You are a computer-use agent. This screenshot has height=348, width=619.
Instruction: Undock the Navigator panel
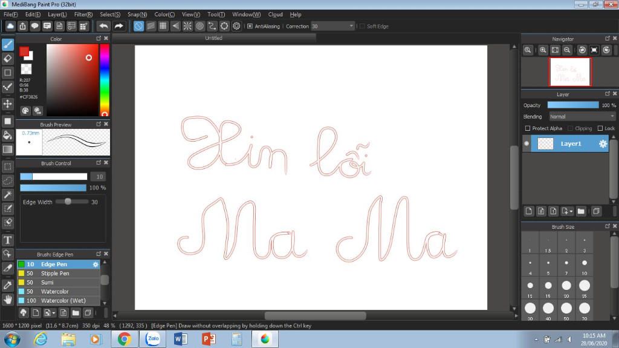[608, 38]
